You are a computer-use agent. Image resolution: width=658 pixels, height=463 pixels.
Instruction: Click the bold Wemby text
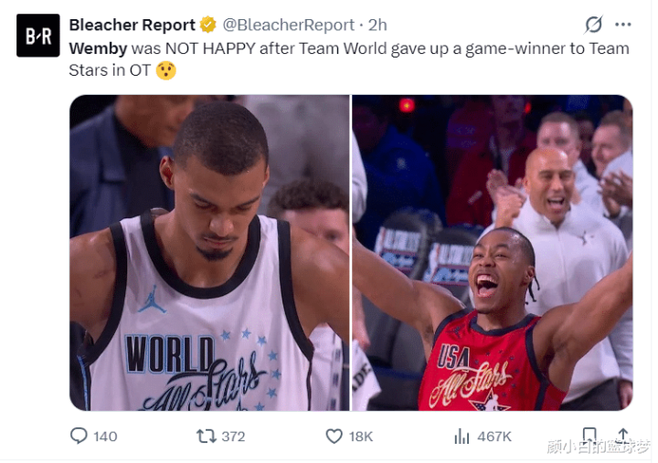[98, 48]
